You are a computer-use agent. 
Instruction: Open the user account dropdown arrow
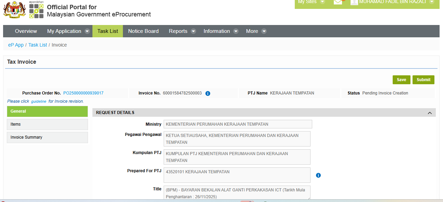432,2
